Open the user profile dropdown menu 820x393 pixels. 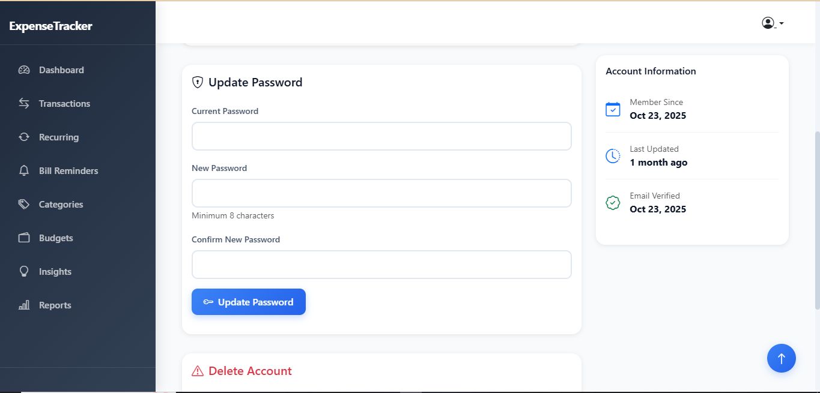773,23
